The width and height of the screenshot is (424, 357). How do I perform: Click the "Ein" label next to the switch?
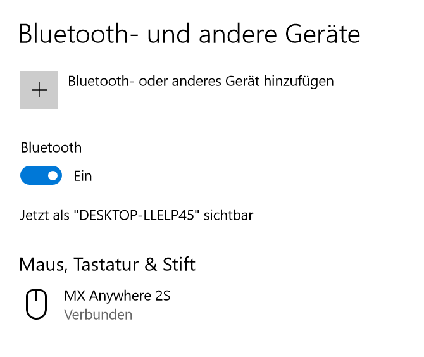[83, 176]
